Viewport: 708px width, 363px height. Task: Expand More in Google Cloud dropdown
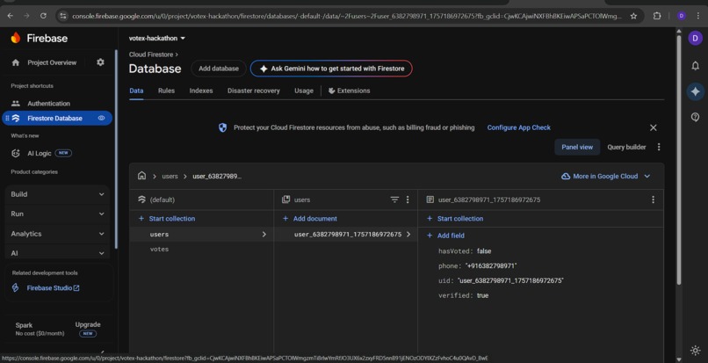(x=605, y=177)
